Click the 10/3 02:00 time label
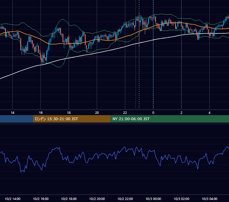This screenshot has height=202, width=229. tap(182, 199)
